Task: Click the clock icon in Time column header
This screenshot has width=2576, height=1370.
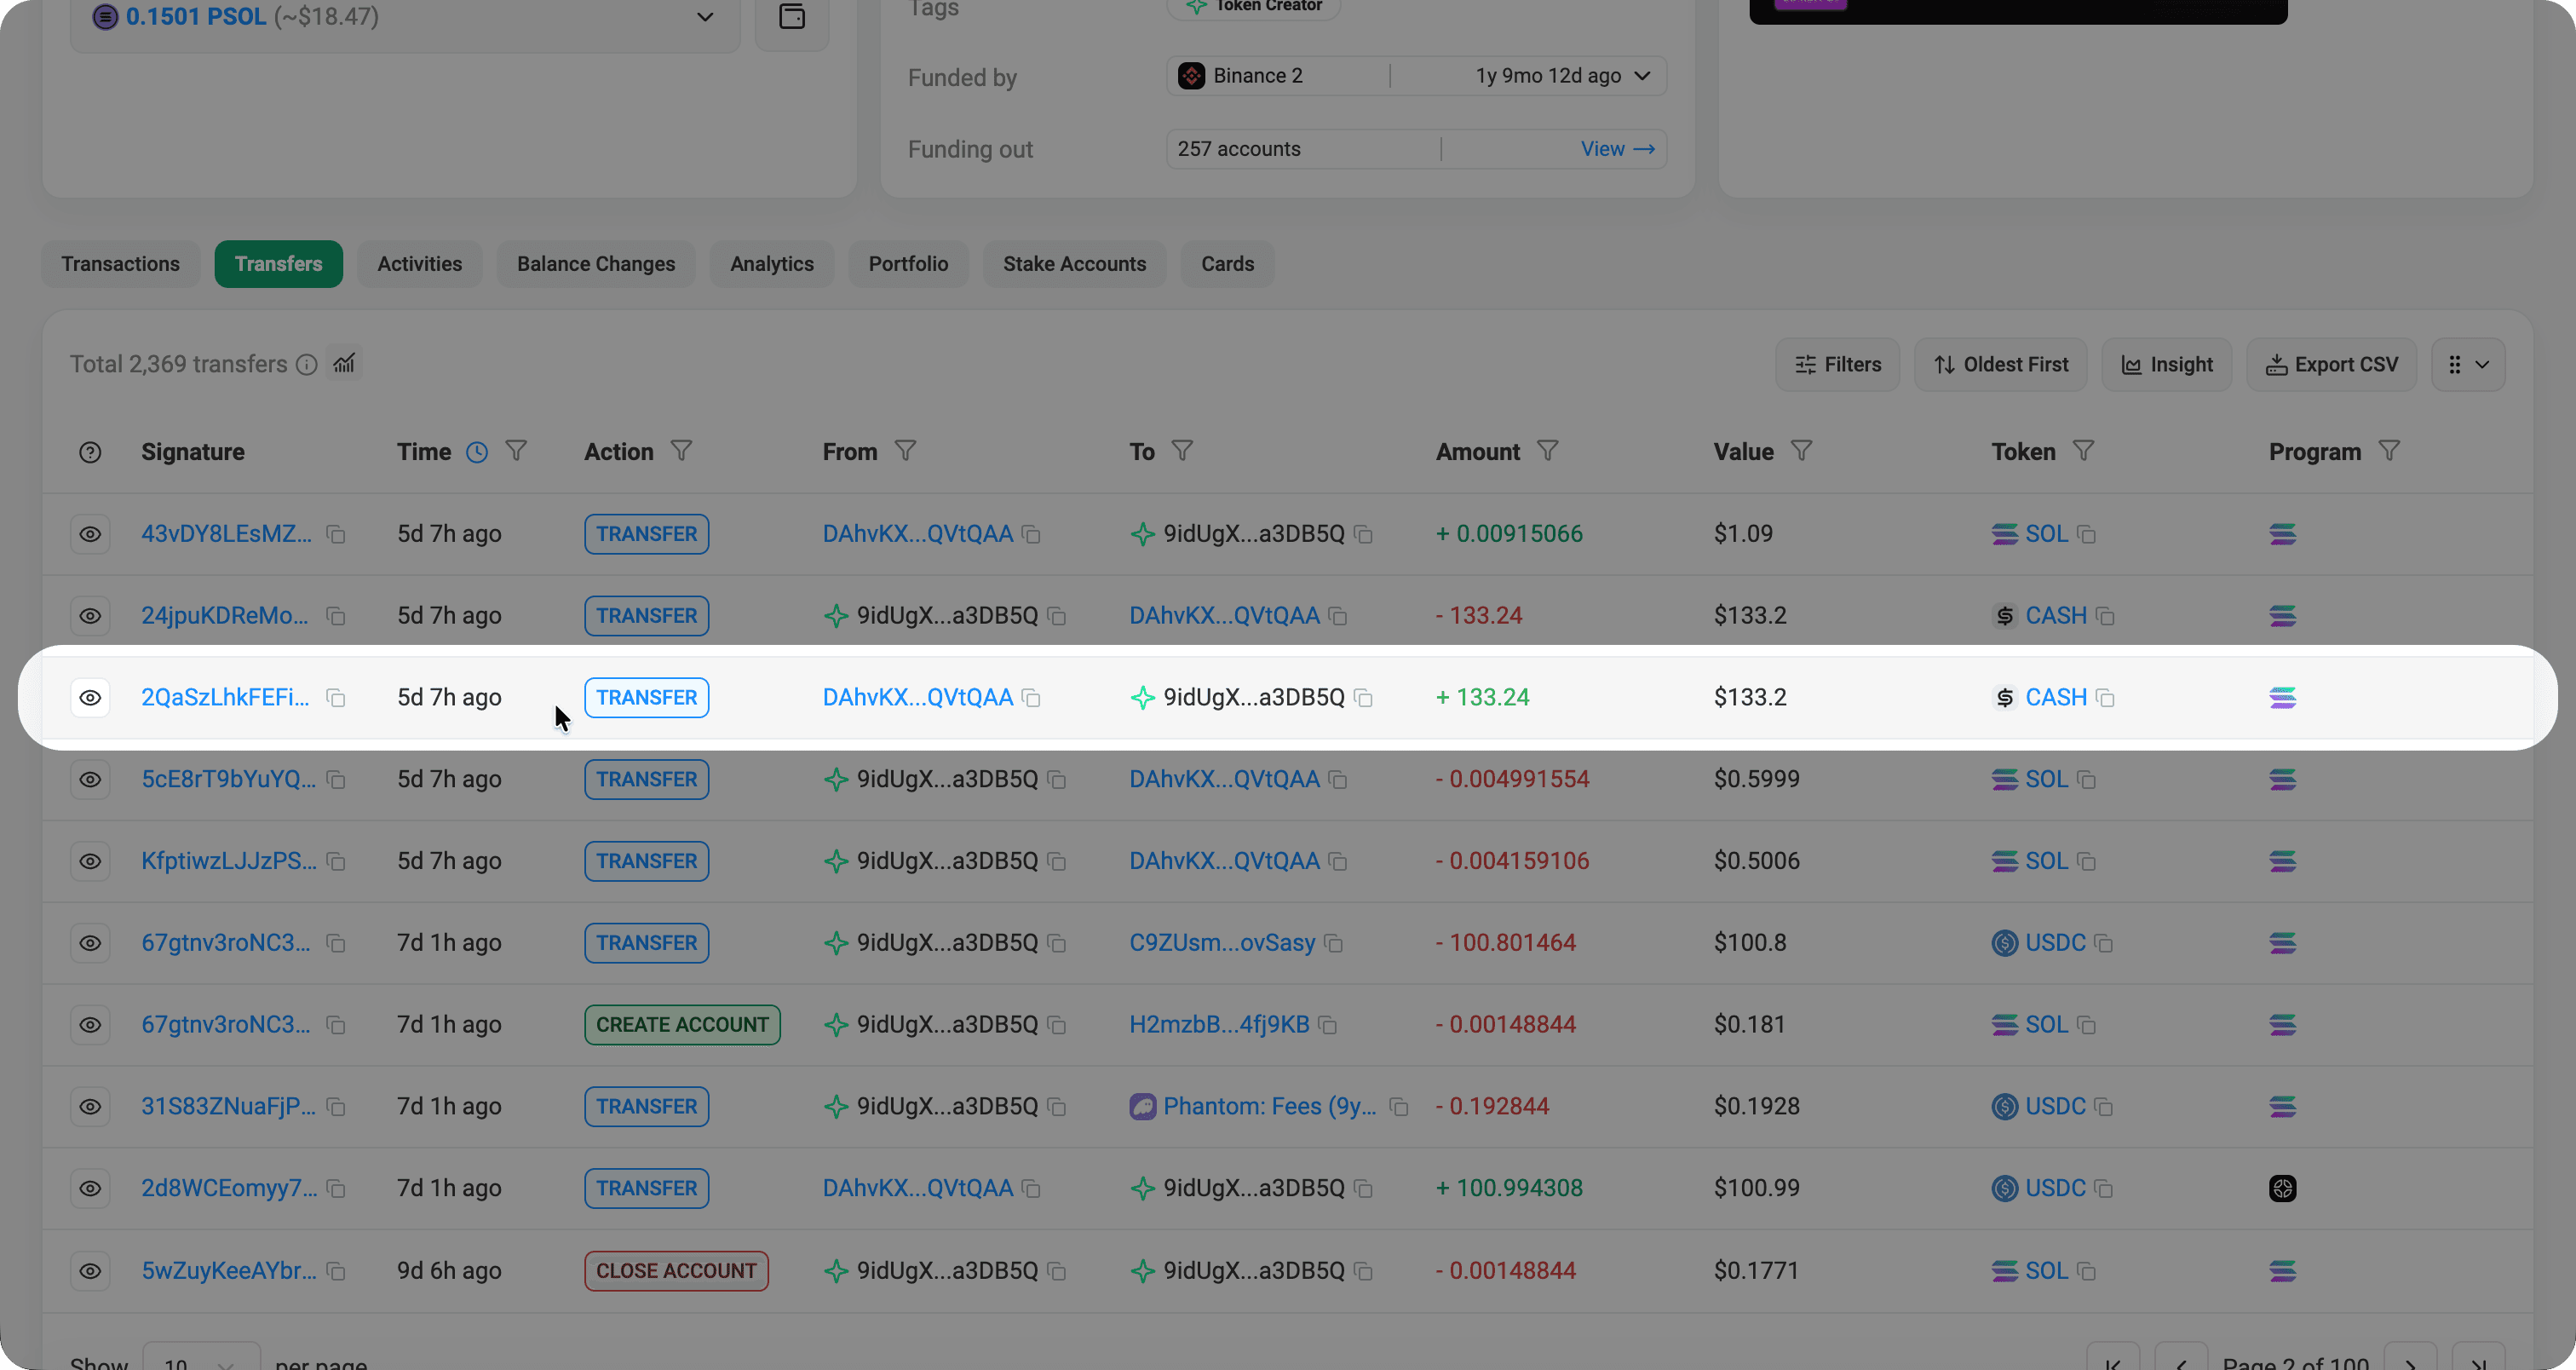Action: 477,452
